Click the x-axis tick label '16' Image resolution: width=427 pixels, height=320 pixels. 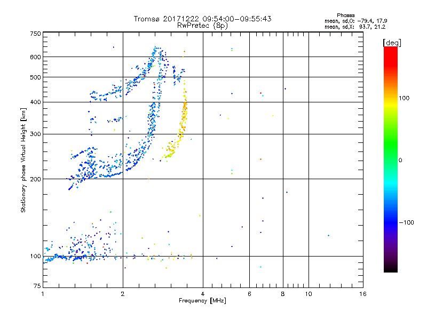363,294
